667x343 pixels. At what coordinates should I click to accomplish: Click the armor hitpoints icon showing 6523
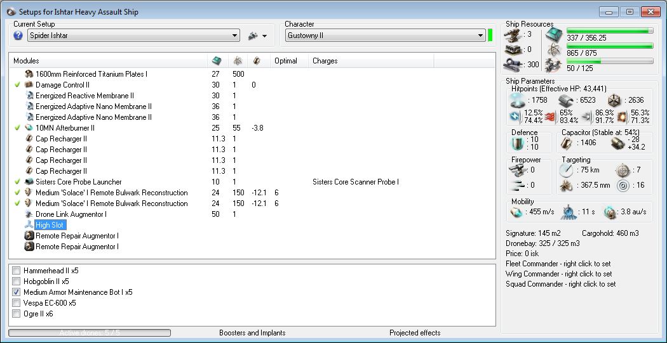566,101
